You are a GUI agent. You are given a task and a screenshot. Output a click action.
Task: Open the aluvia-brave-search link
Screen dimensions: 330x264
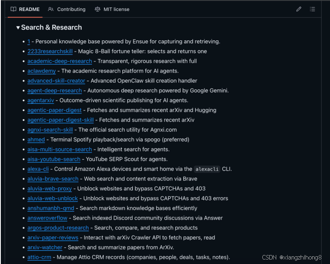point(53,178)
